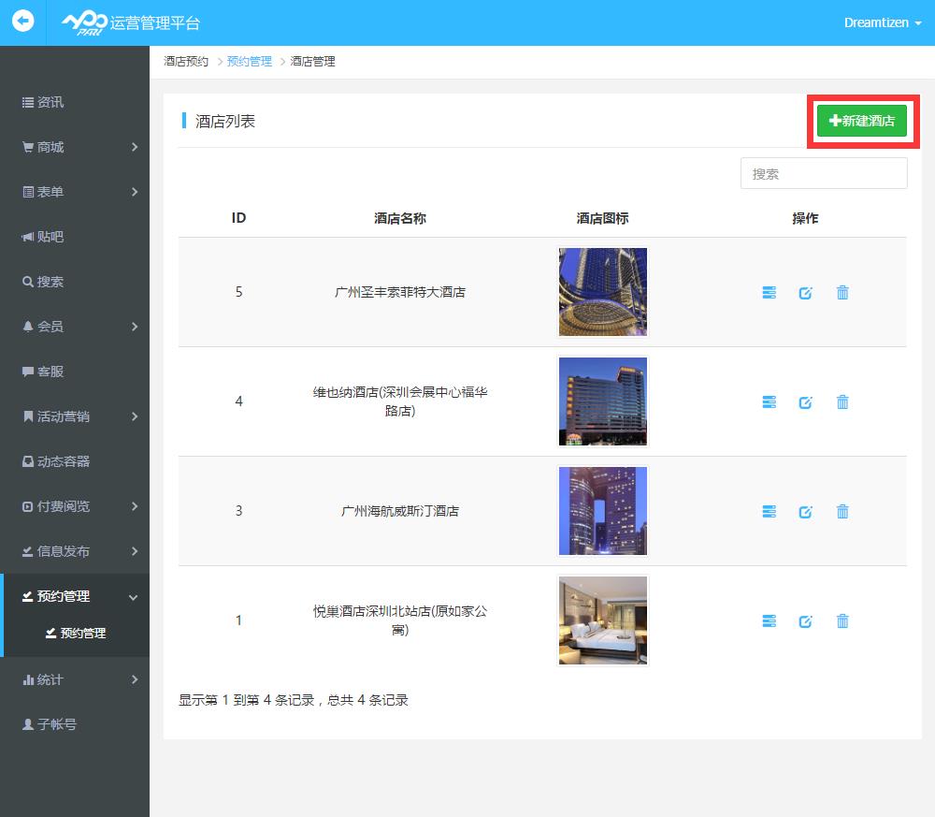The height and width of the screenshot is (817, 935).
Task: Click the edit icon for 广州圣丰索菲特大酒店
Action: 805,293
